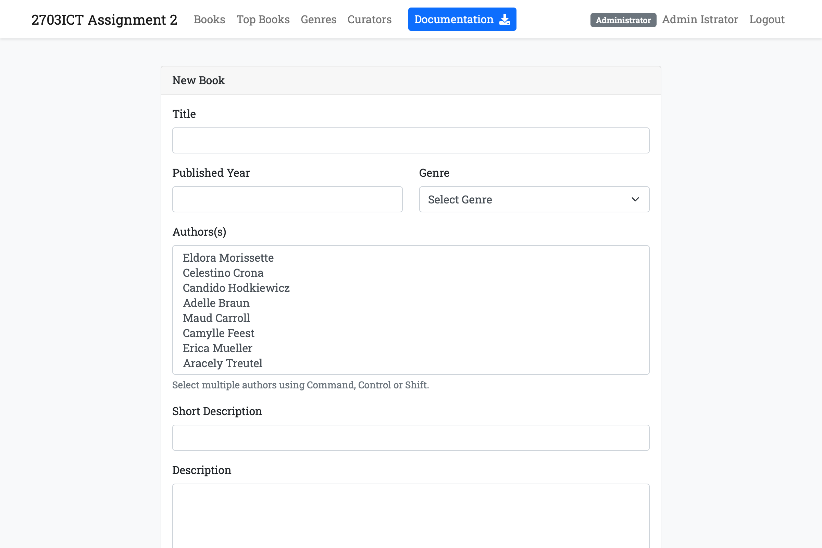Image resolution: width=822 pixels, height=548 pixels.
Task: Choose Candido Hodkiewicz from authors list
Action: click(411, 288)
